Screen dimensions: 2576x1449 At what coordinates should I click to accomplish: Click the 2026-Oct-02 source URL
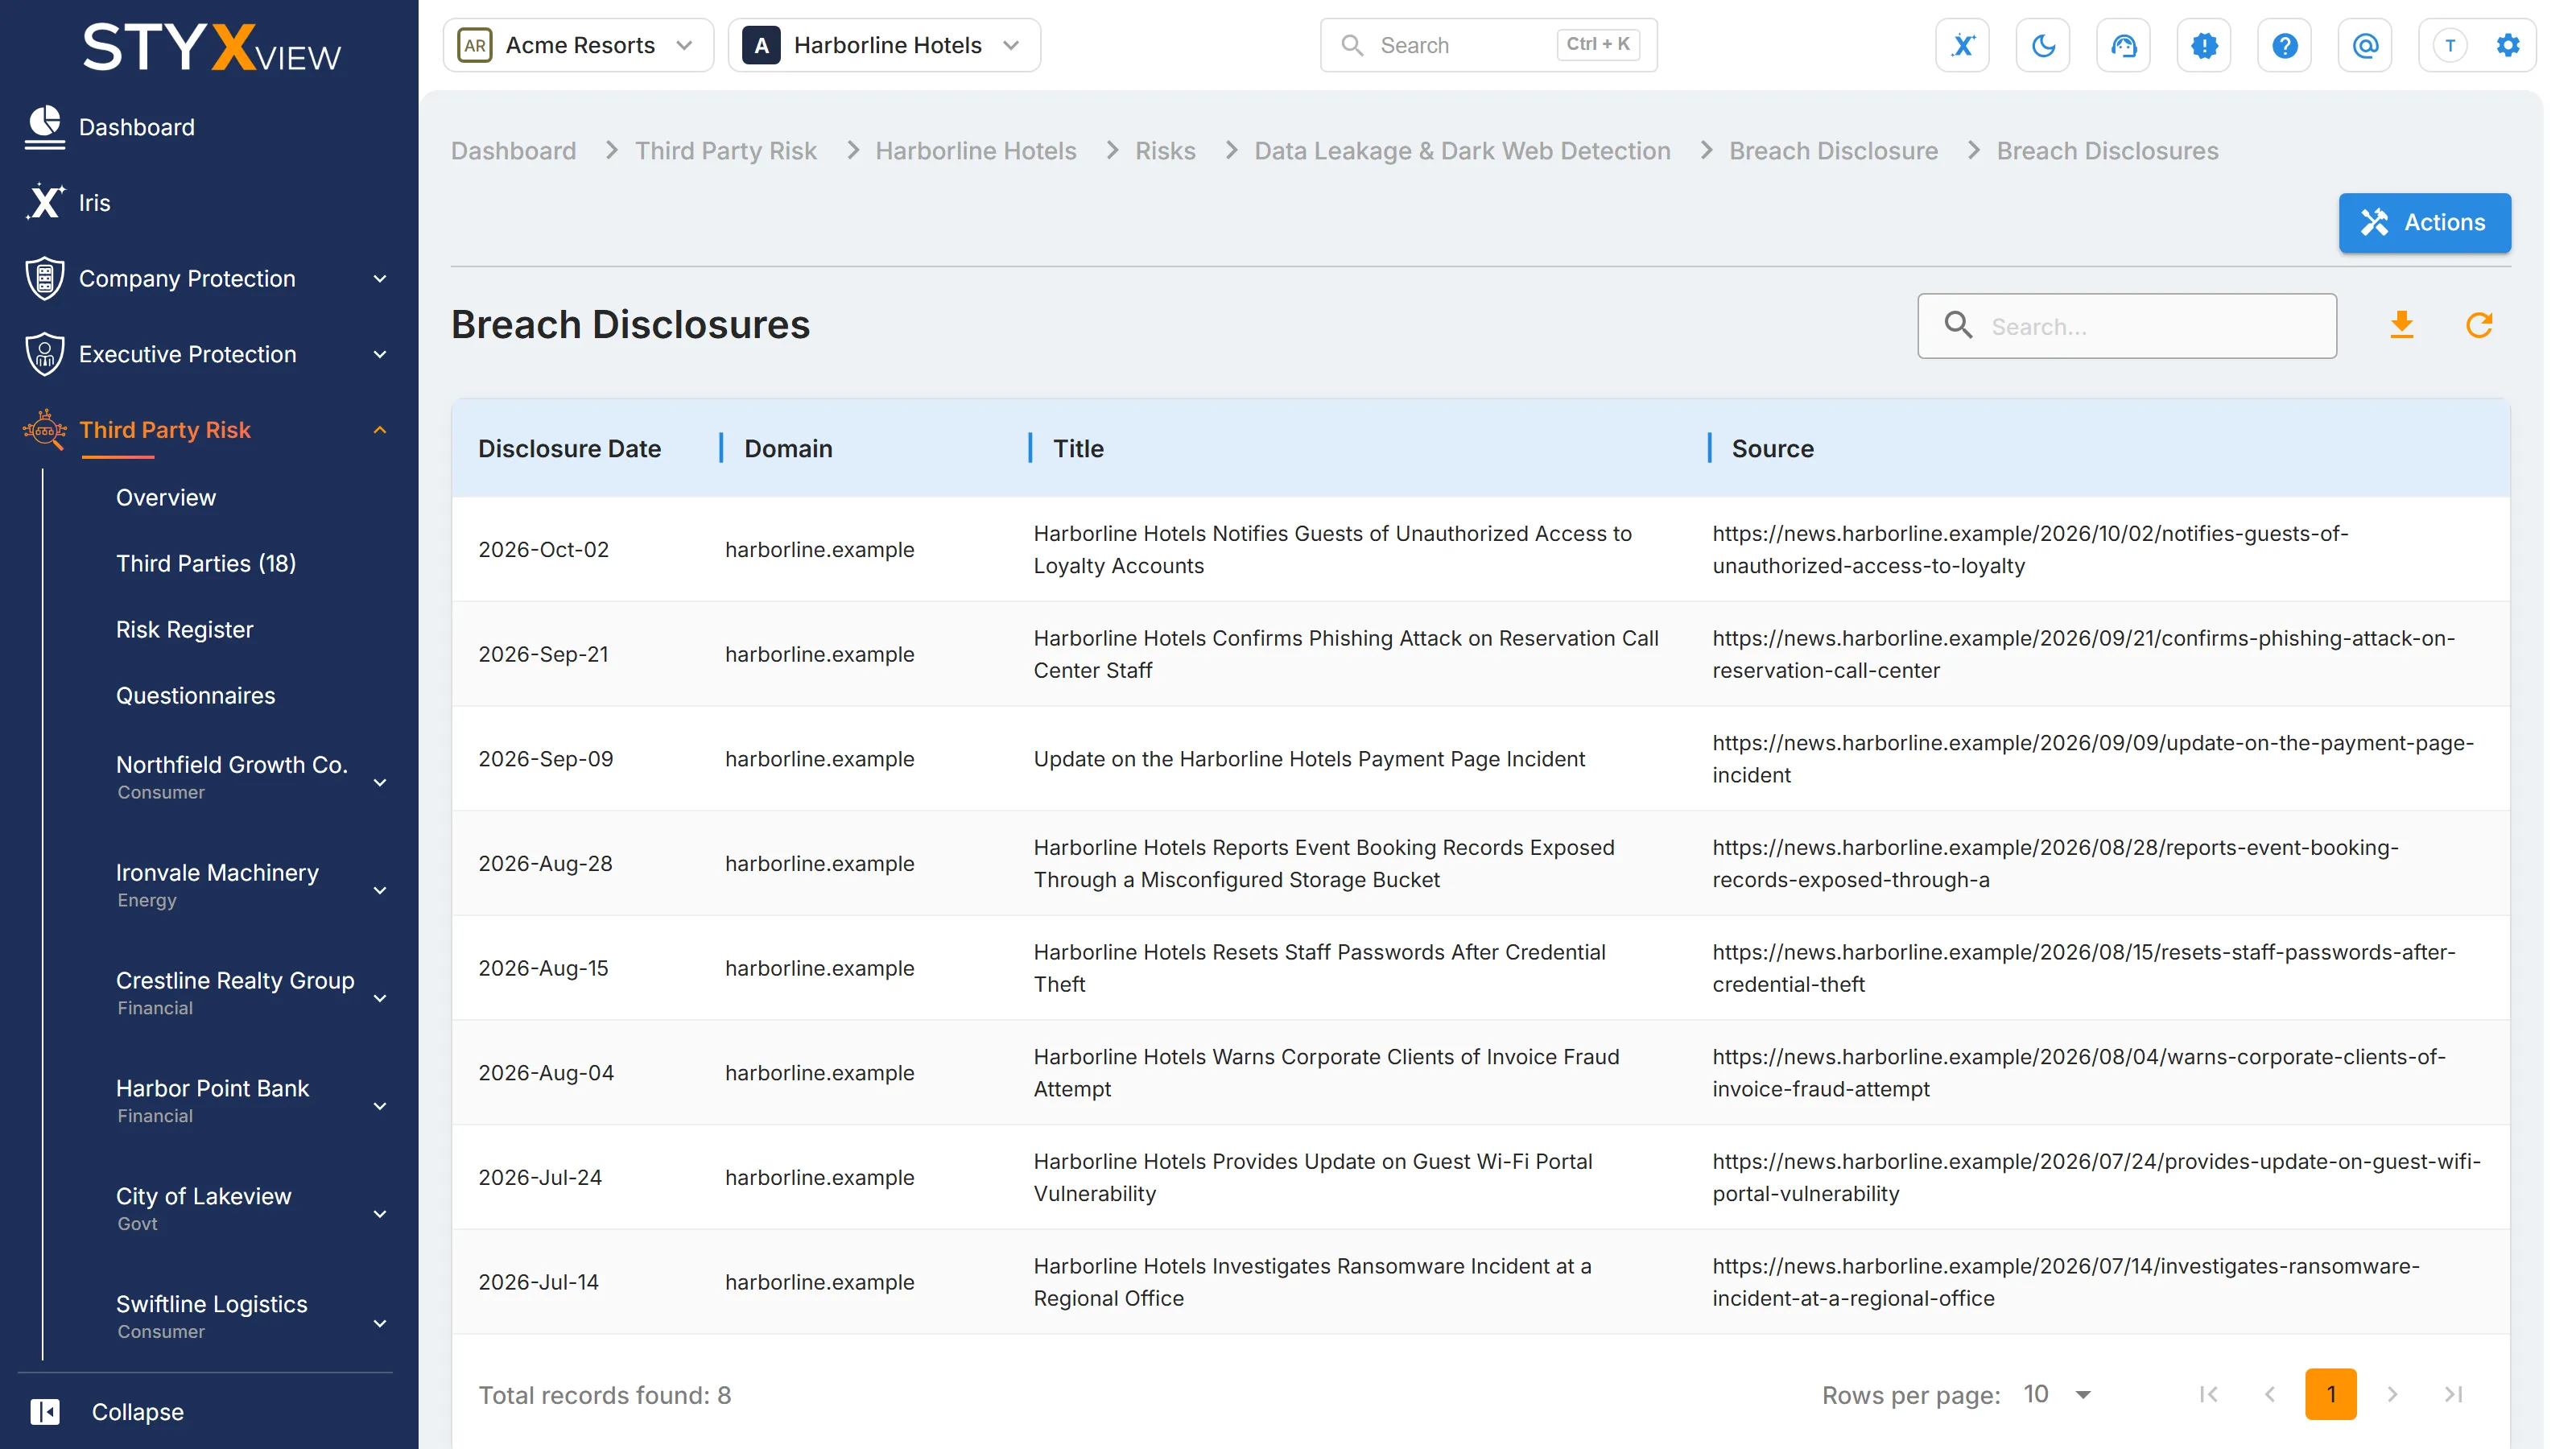[x=2030, y=549]
